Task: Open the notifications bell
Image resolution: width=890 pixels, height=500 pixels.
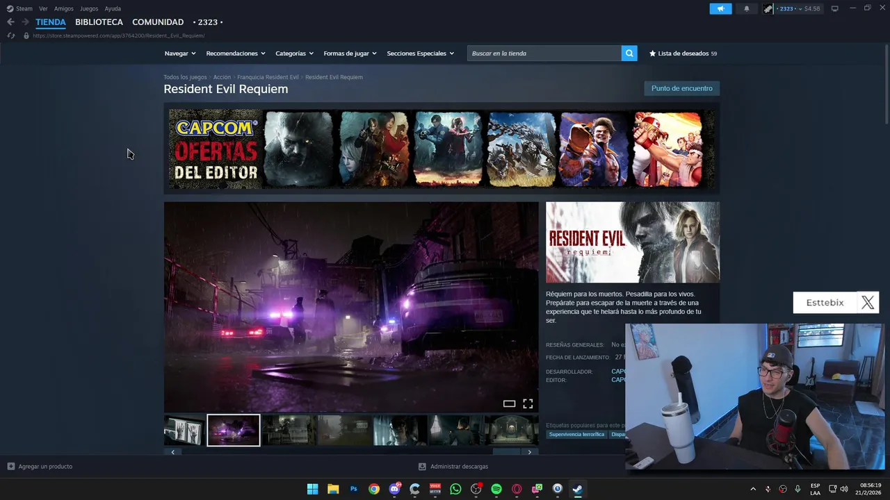Action: pyautogui.click(x=747, y=8)
